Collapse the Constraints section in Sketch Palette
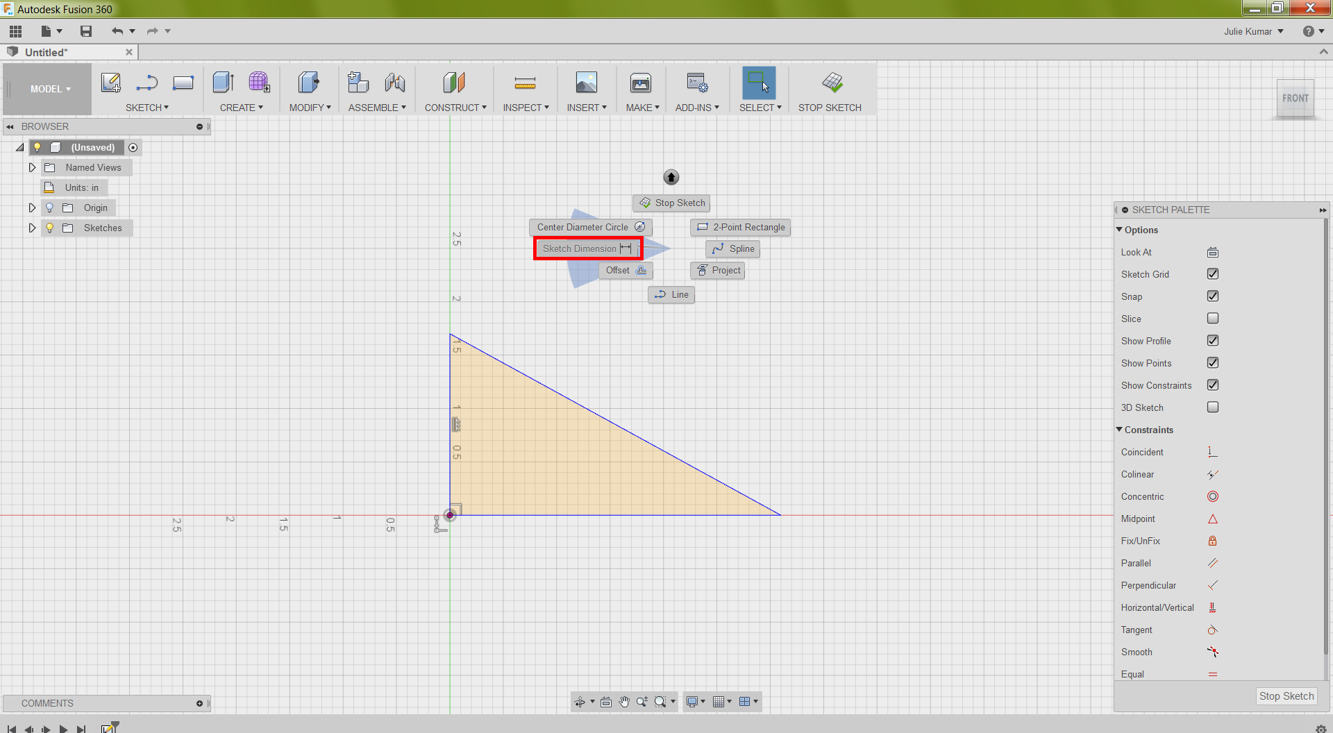This screenshot has width=1333, height=733. [x=1119, y=430]
